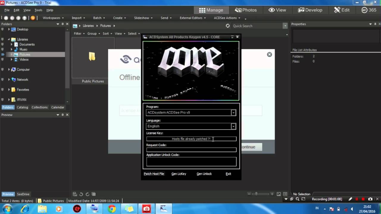Open Develop mode
The height and width of the screenshot is (214, 381).
pos(310,10)
